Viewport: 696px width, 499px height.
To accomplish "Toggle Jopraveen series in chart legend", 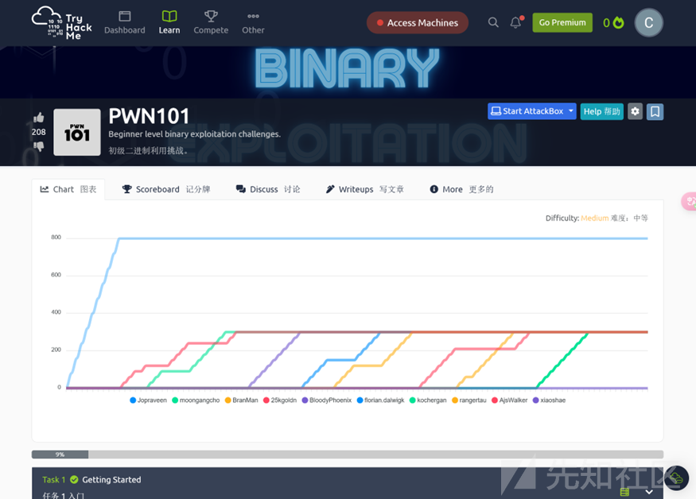I will [x=148, y=400].
